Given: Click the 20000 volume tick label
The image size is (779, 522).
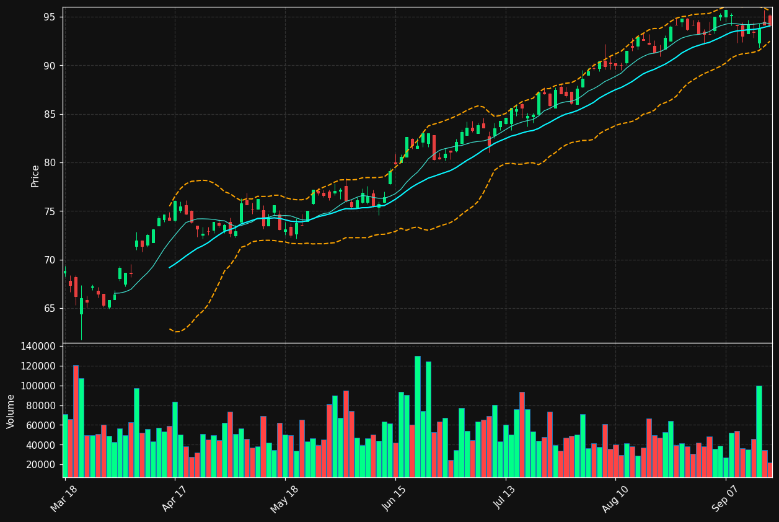Looking at the screenshot, I should [41, 465].
